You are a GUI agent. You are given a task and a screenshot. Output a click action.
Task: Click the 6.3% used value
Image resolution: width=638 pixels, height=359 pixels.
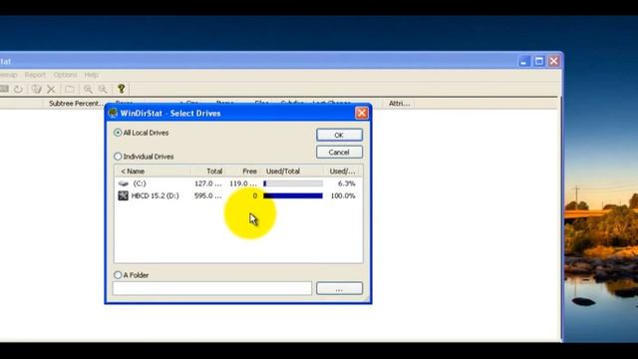click(x=346, y=183)
